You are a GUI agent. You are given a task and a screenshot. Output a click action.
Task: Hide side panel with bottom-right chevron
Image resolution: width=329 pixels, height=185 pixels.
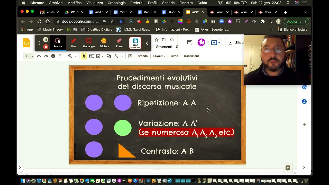pos(304,168)
